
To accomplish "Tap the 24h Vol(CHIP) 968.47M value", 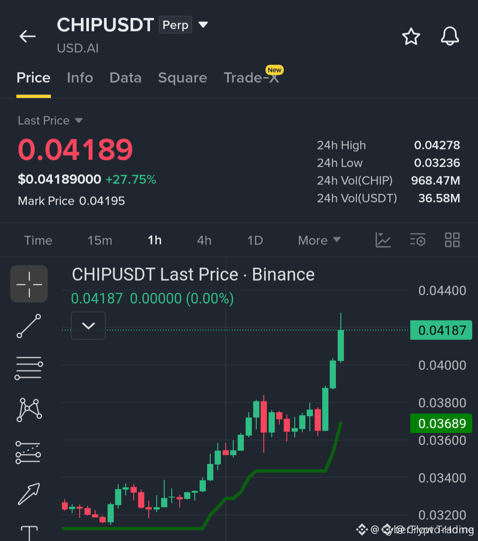I will click(436, 181).
